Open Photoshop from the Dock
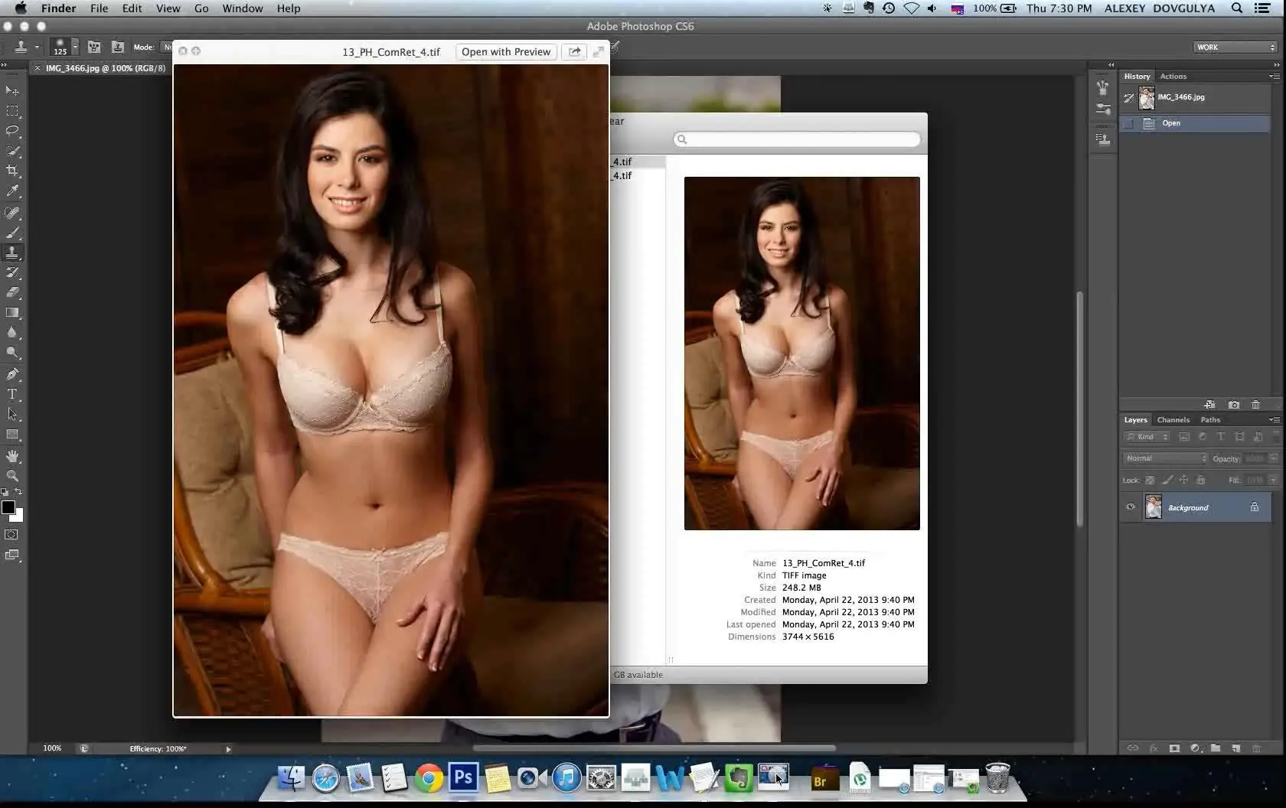The height and width of the screenshot is (808, 1286). pyautogui.click(x=463, y=778)
